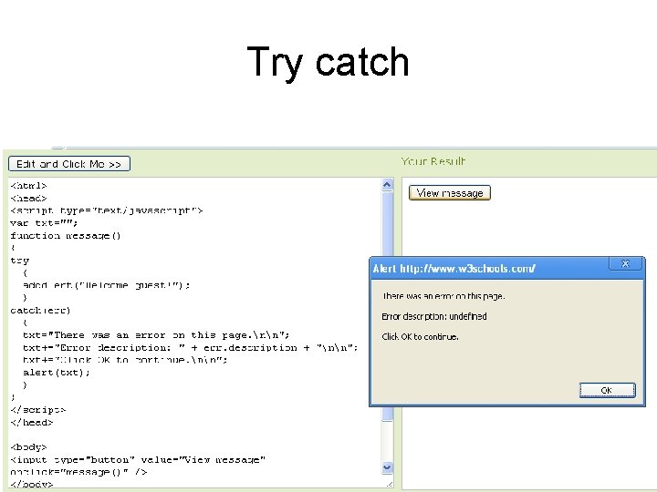Click the code editor scroll up arrow

388,184
